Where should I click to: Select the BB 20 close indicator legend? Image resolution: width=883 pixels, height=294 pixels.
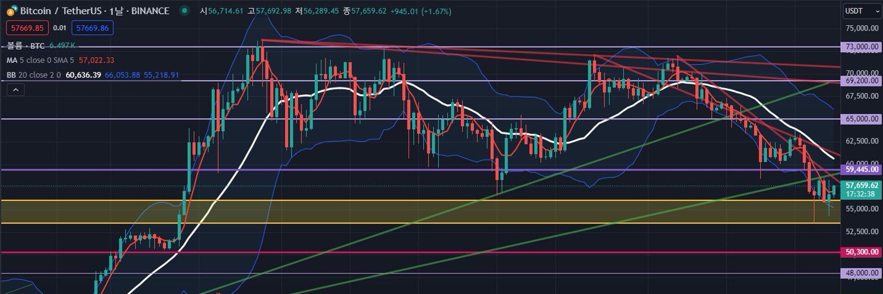point(34,75)
